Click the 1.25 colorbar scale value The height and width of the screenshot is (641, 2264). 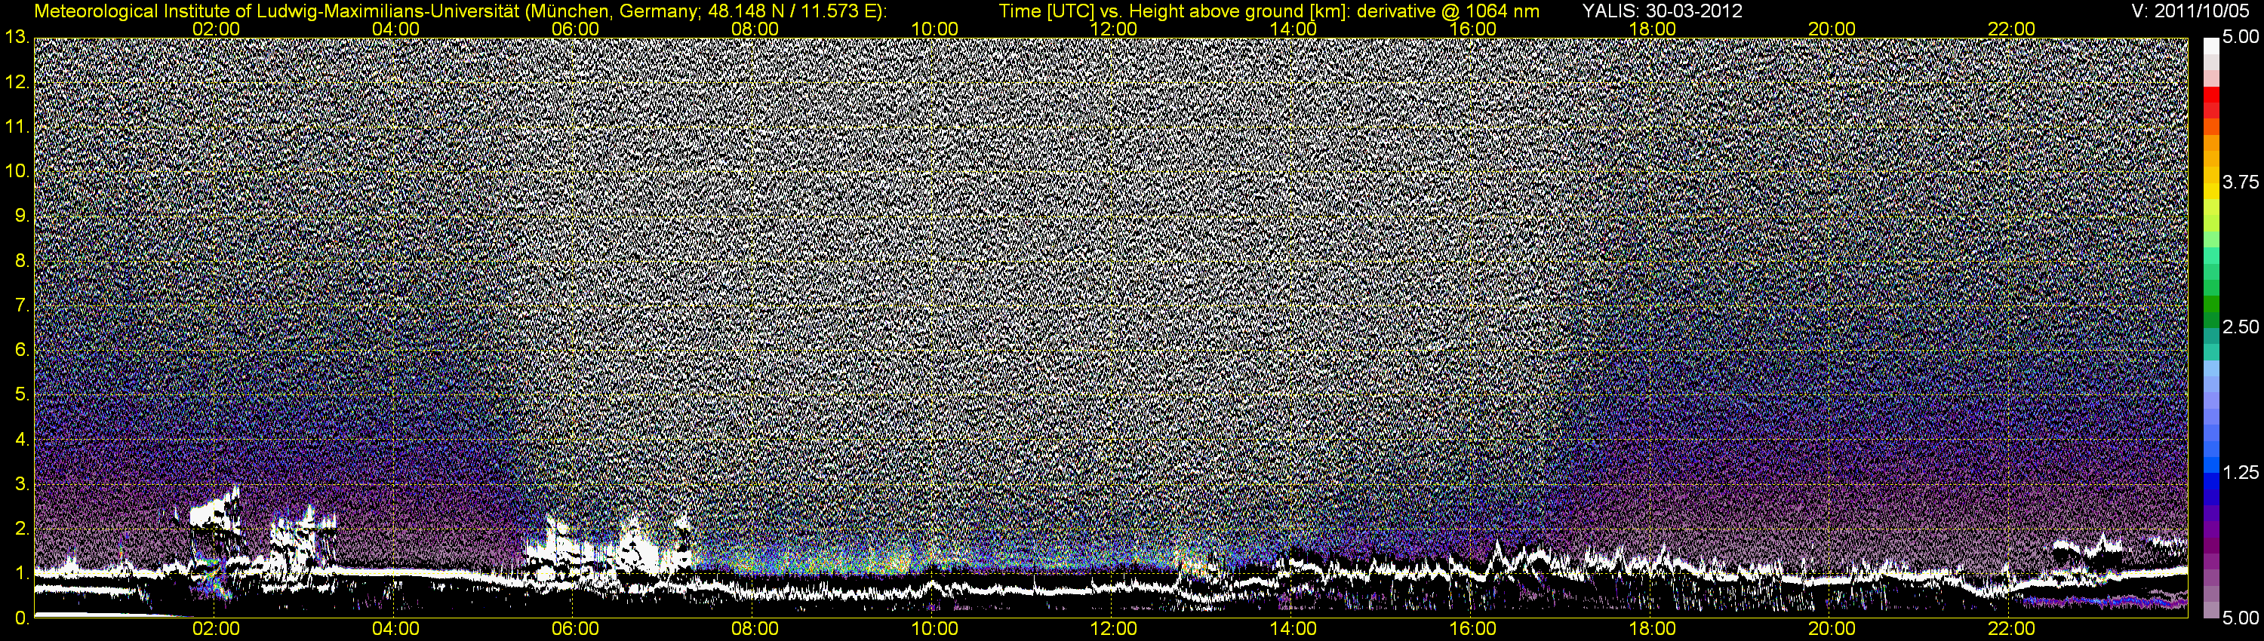coord(2241,472)
